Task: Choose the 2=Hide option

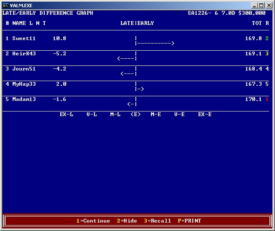Action: point(127,221)
